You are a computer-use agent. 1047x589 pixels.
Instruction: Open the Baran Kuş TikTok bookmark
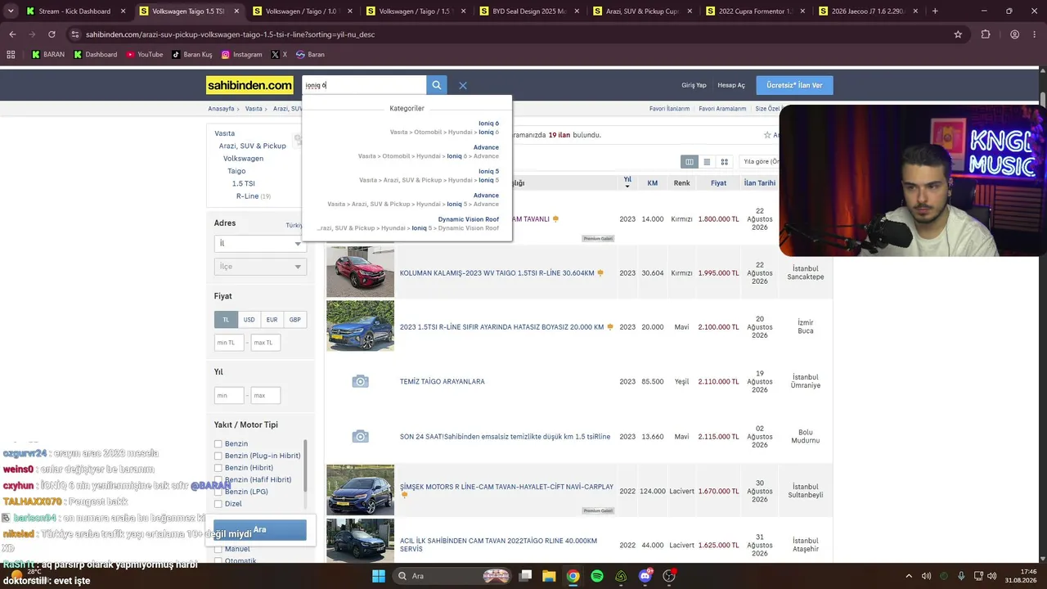coord(192,55)
